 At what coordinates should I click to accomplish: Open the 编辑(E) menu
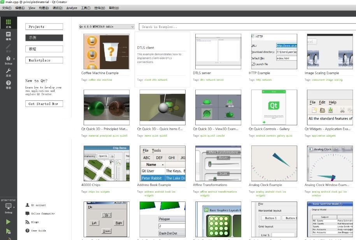click(20, 8)
